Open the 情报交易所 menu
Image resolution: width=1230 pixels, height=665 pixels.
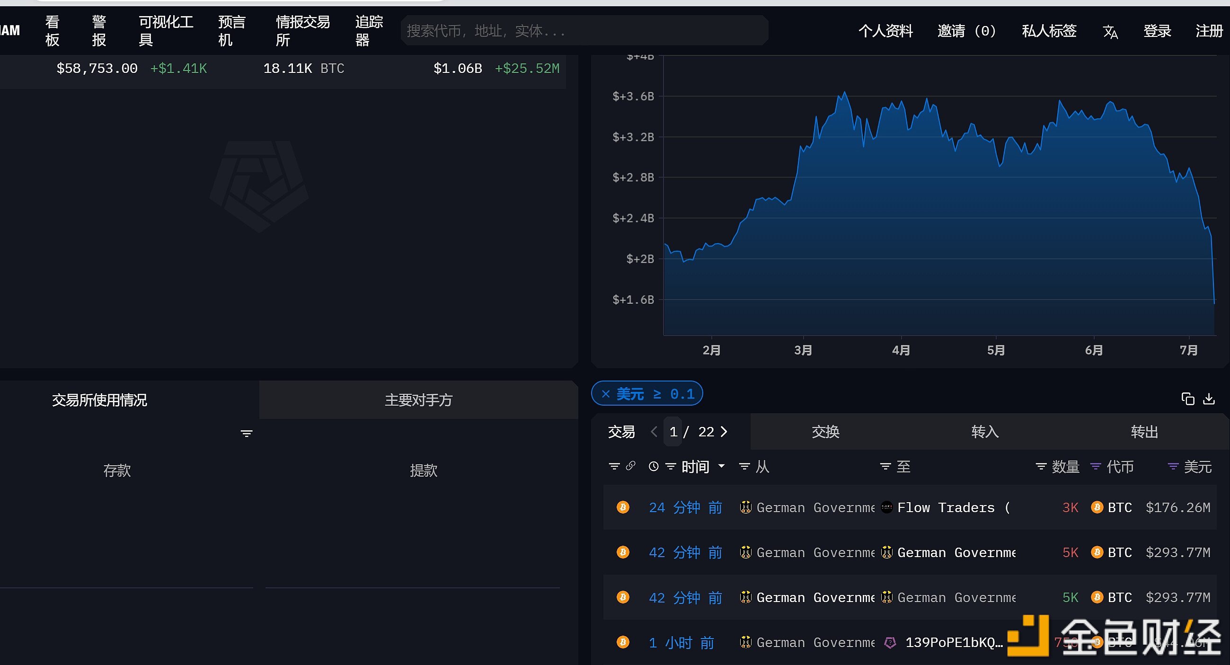tap(303, 31)
